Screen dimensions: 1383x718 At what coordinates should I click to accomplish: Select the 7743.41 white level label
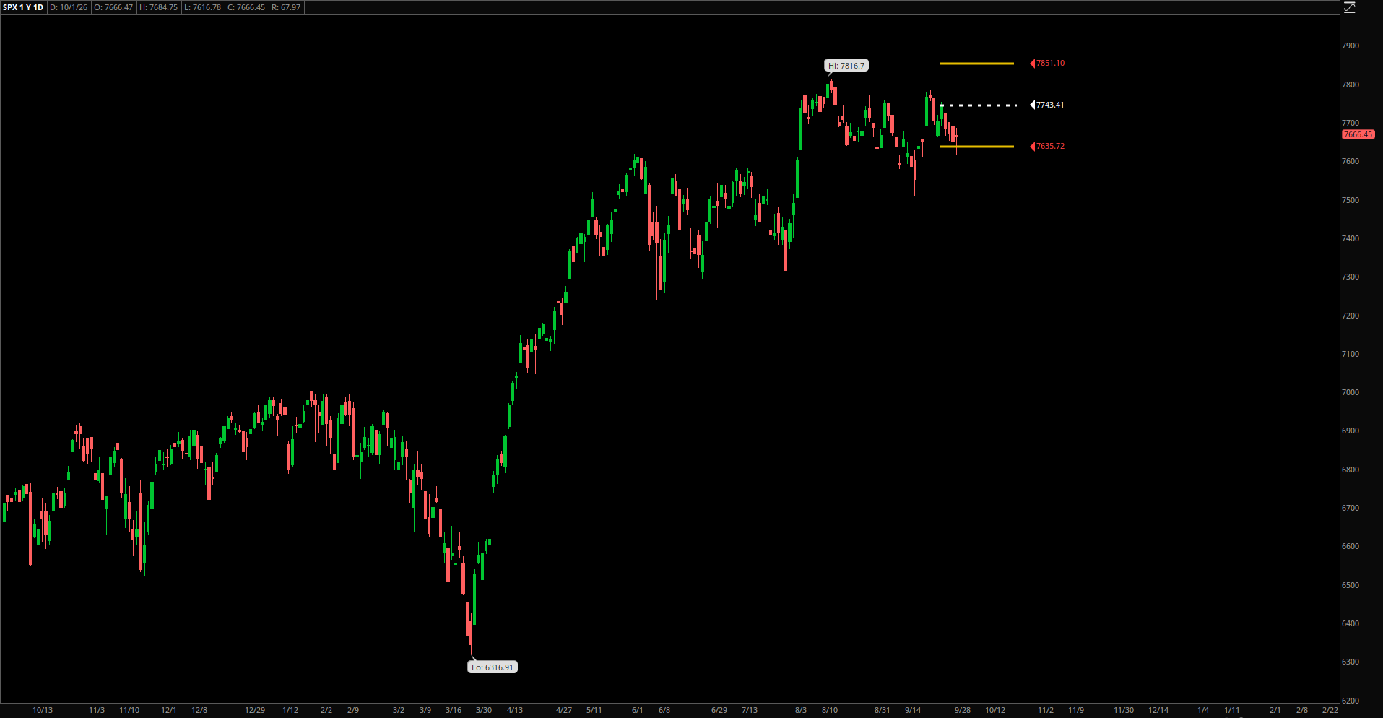click(1049, 105)
